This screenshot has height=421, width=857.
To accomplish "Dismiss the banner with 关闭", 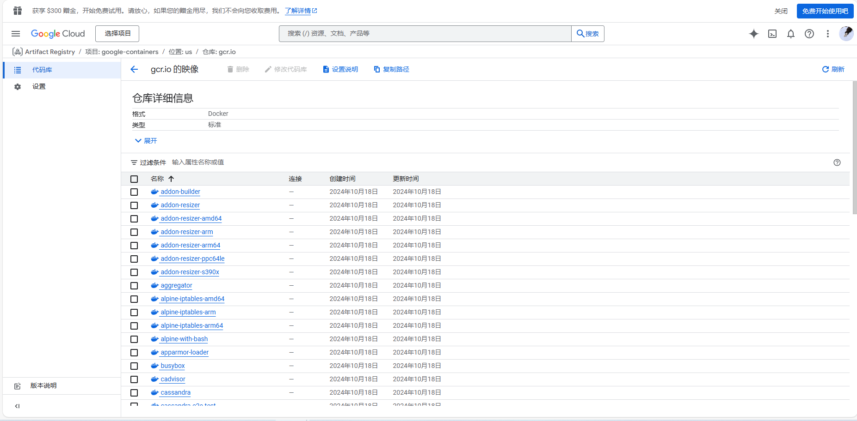I will click(781, 11).
